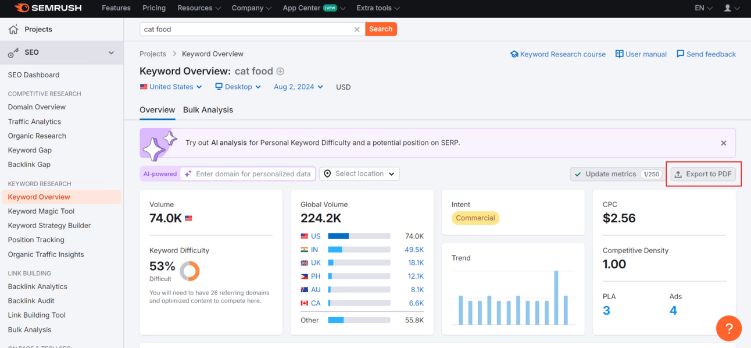Open the Desktop device dropdown

238,87
